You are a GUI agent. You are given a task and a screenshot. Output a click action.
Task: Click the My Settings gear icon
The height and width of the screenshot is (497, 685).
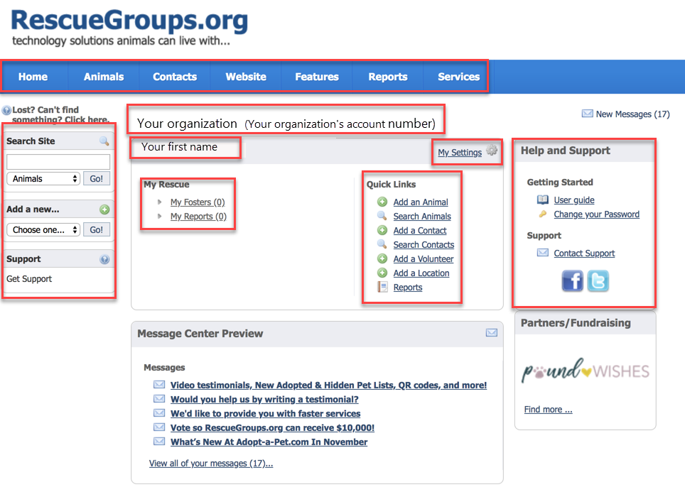click(x=492, y=150)
